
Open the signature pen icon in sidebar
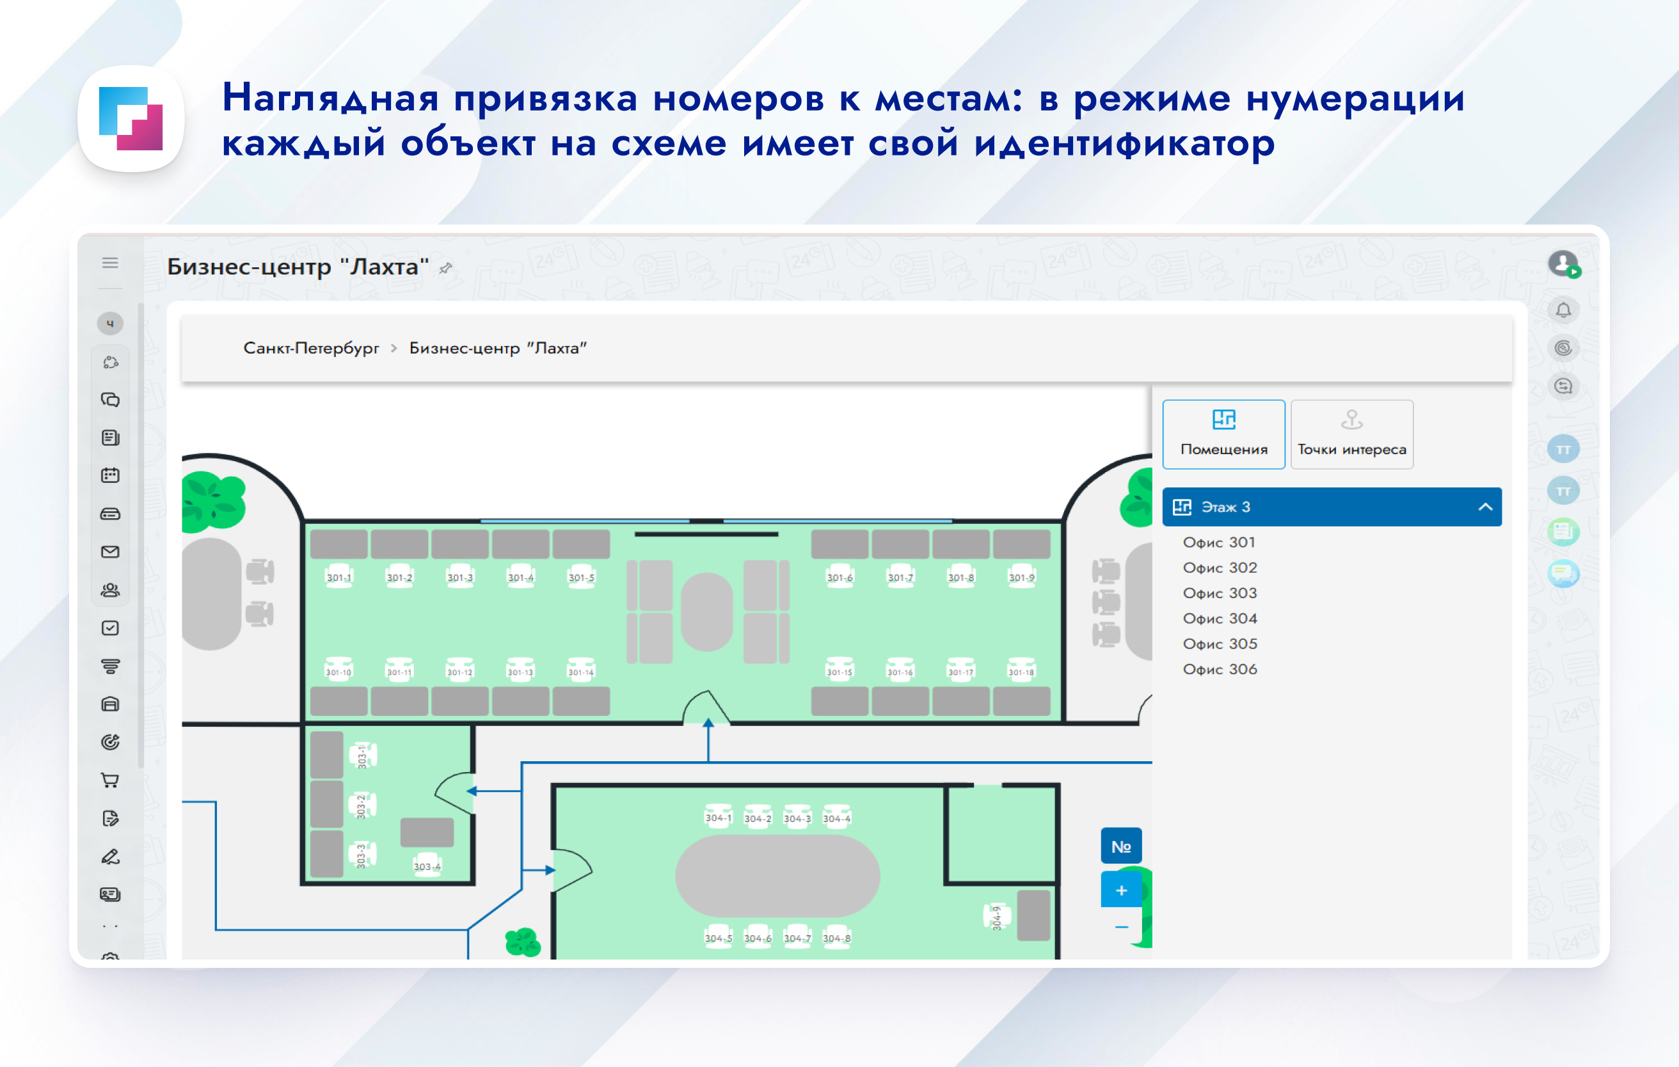coord(110,857)
